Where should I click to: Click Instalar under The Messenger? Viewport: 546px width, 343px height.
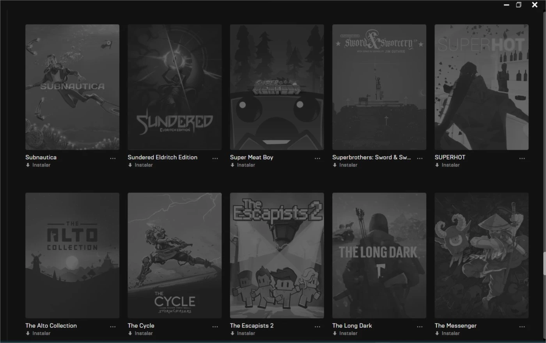447,334
